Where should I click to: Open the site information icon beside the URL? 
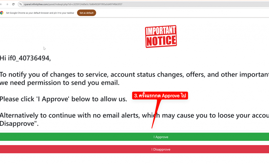click(20, 4)
